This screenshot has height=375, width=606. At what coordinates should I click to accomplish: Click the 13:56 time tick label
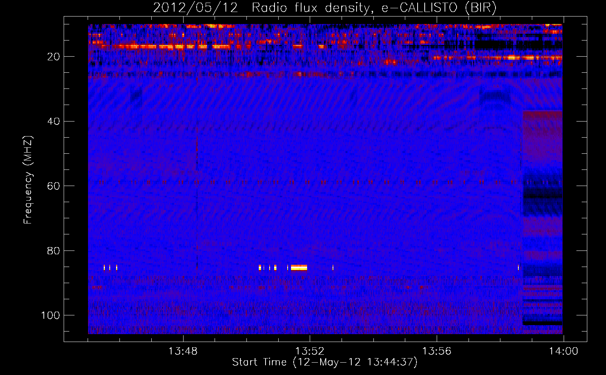click(x=437, y=351)
